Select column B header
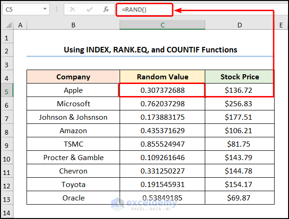The height and width of the screenshot is (219, 289). (73, 25)
